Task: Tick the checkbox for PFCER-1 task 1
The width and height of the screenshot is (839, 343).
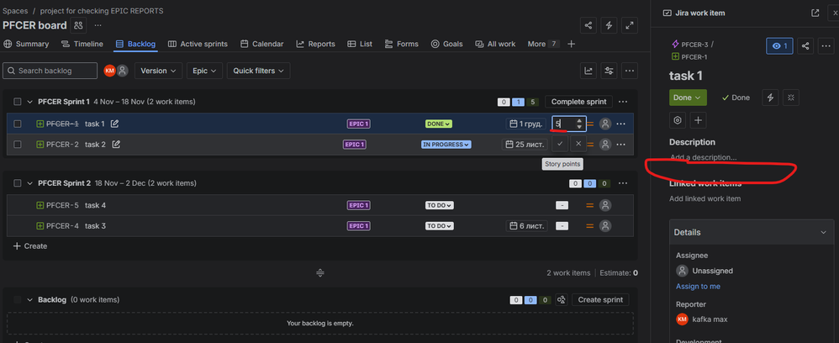Action: point(18,124)
